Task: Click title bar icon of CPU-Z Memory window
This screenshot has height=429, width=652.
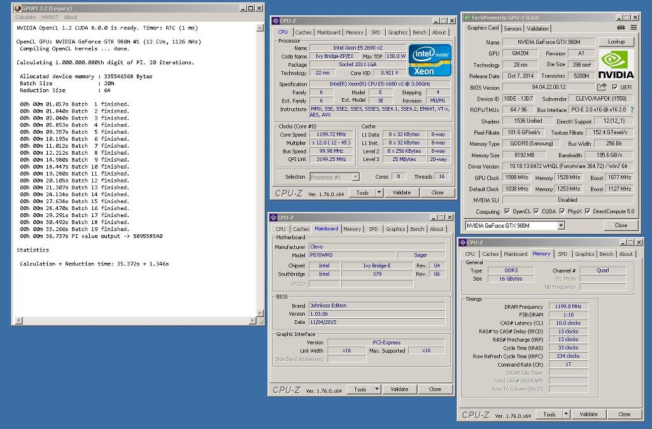Action: tap(463, 243)
